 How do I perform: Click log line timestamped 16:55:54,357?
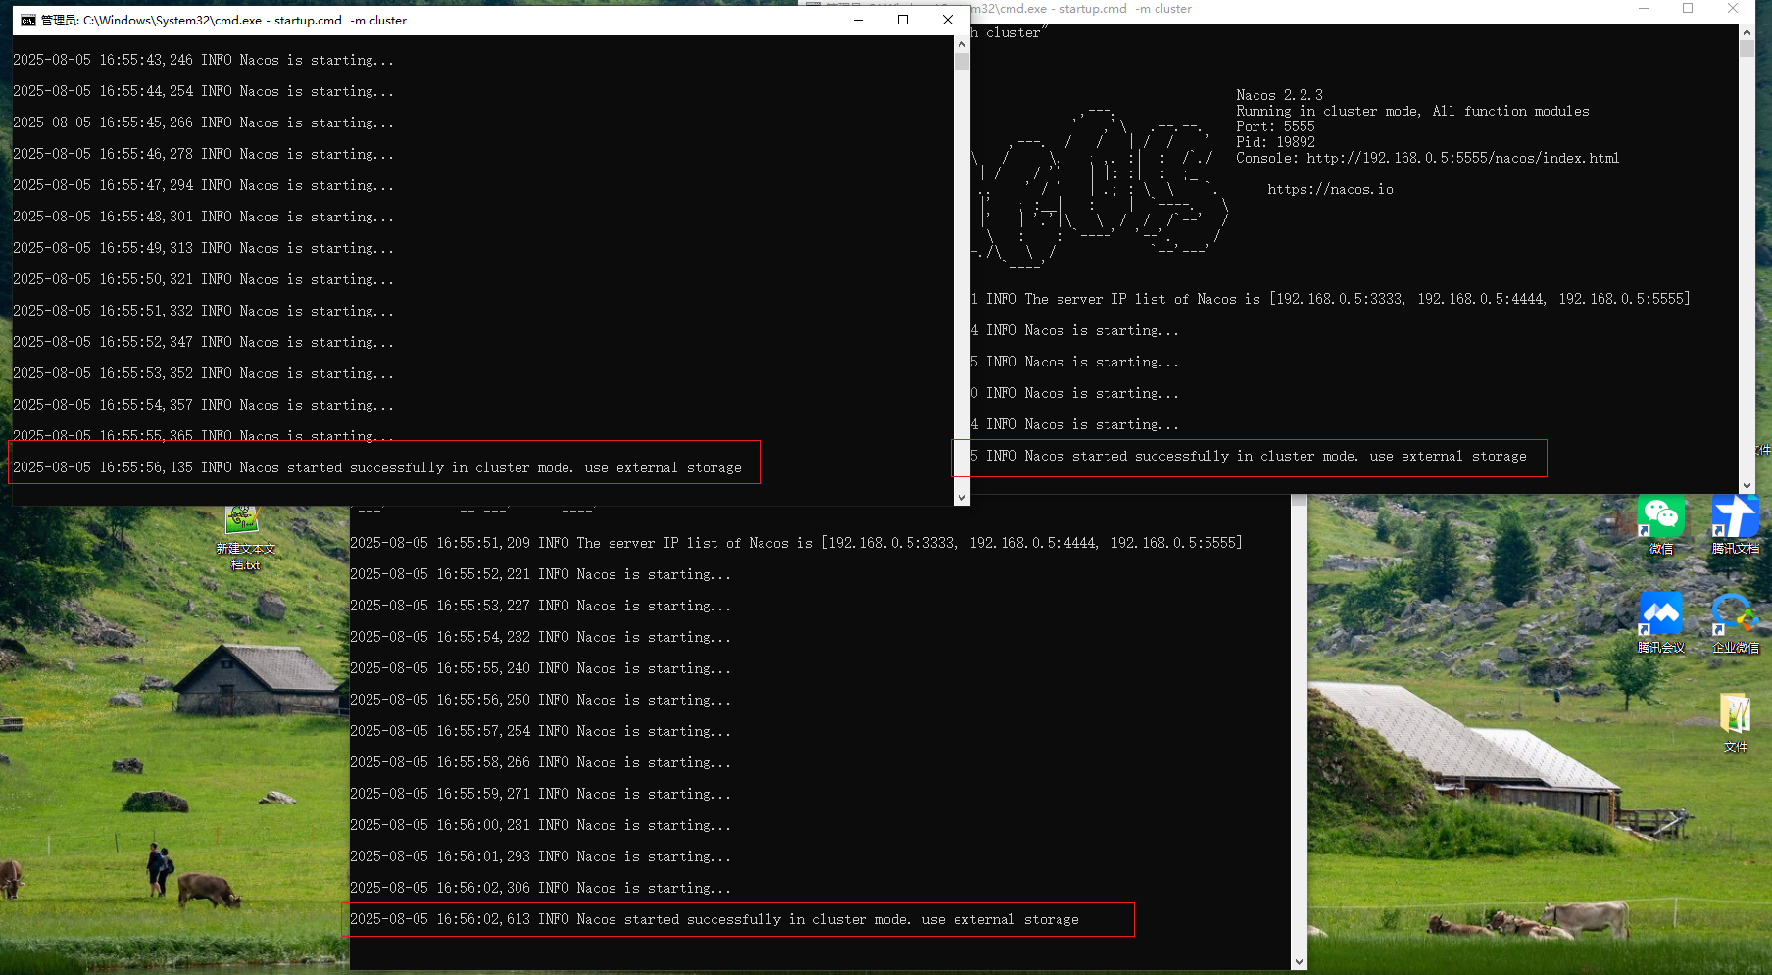coord(203,405)
